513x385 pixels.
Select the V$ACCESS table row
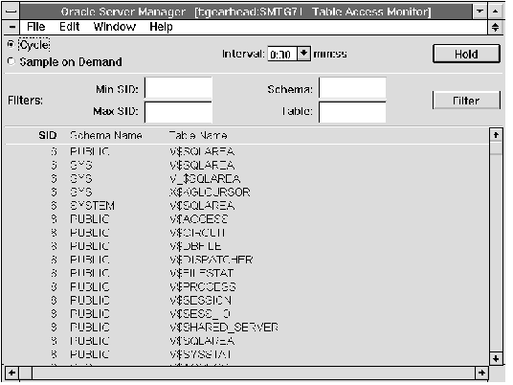pyautogui.click(x=247, y=219)
